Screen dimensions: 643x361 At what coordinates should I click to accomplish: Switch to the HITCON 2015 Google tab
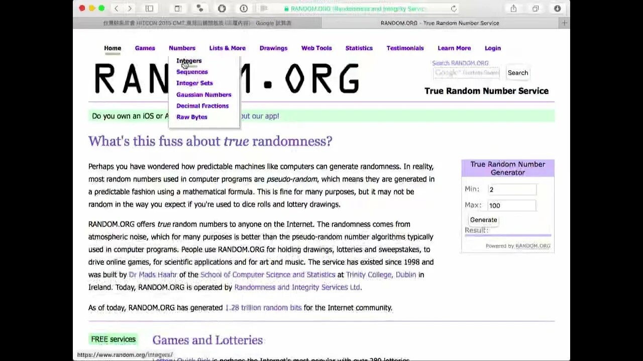click(197, 23)
